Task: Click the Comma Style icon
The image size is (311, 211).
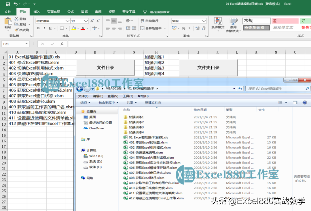Action: (189, 28)
